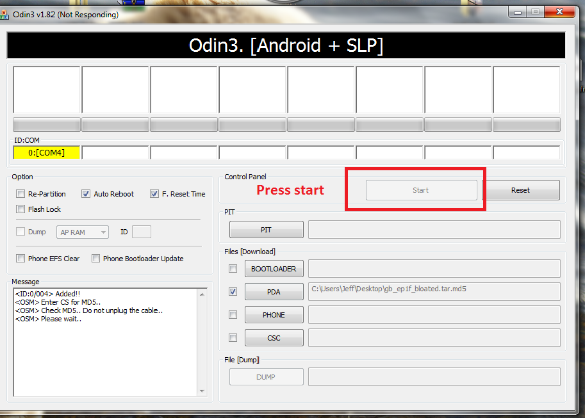Click the Reset button
The image size is (585, 418).
[521, 190]
